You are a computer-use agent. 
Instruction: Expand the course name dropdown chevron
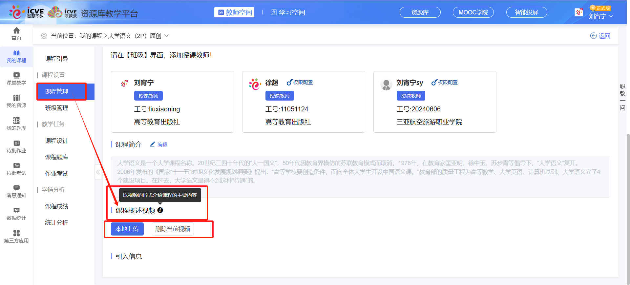(166, 36)
